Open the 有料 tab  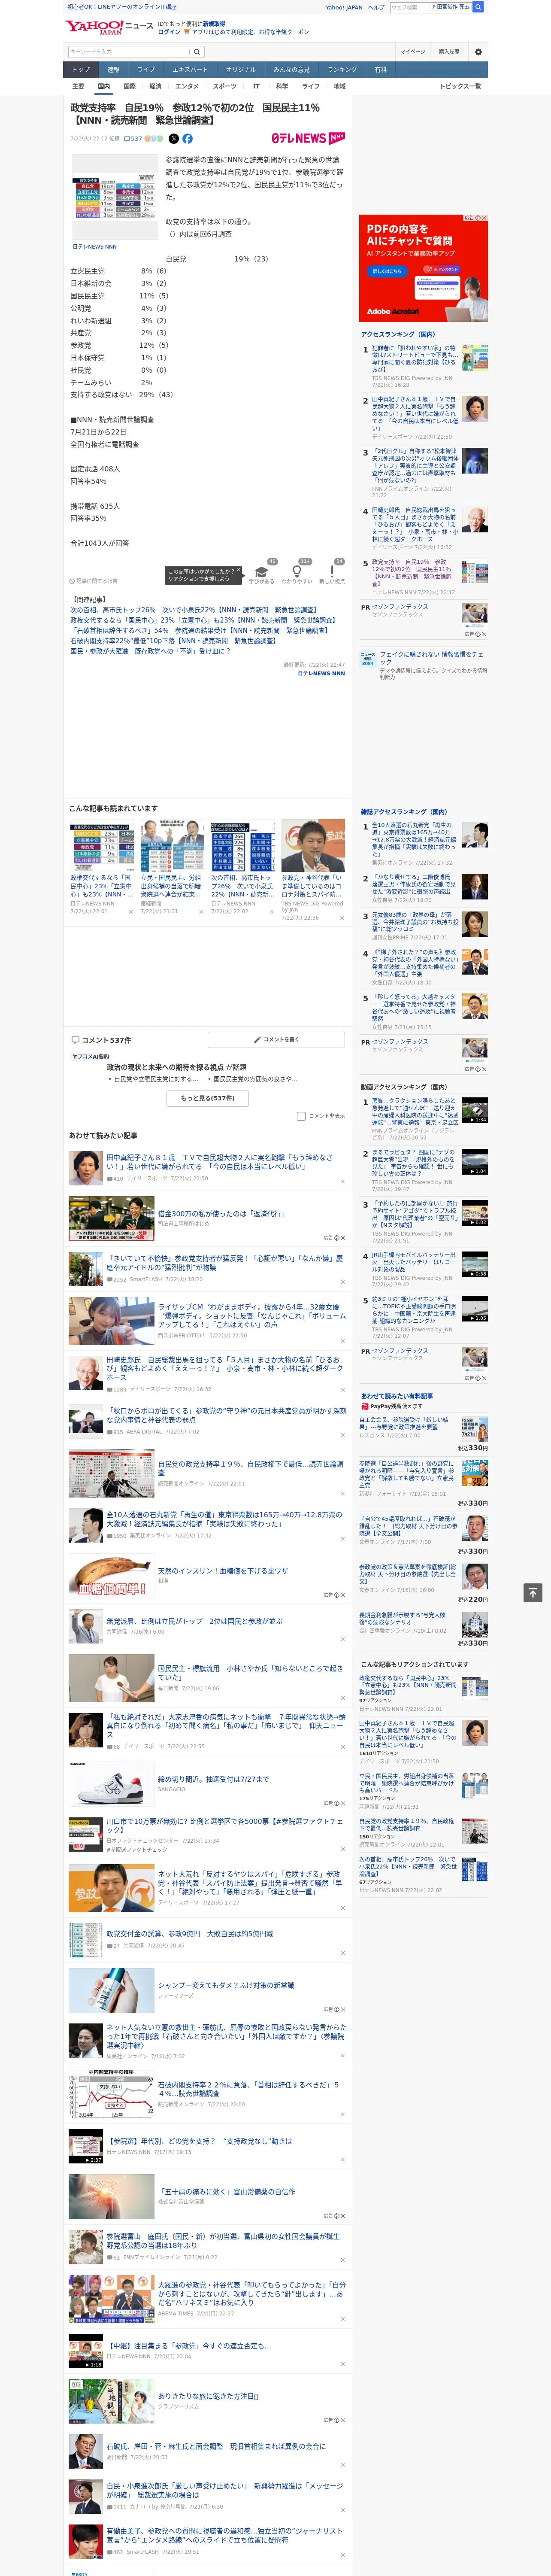click(x=380, y=70)
